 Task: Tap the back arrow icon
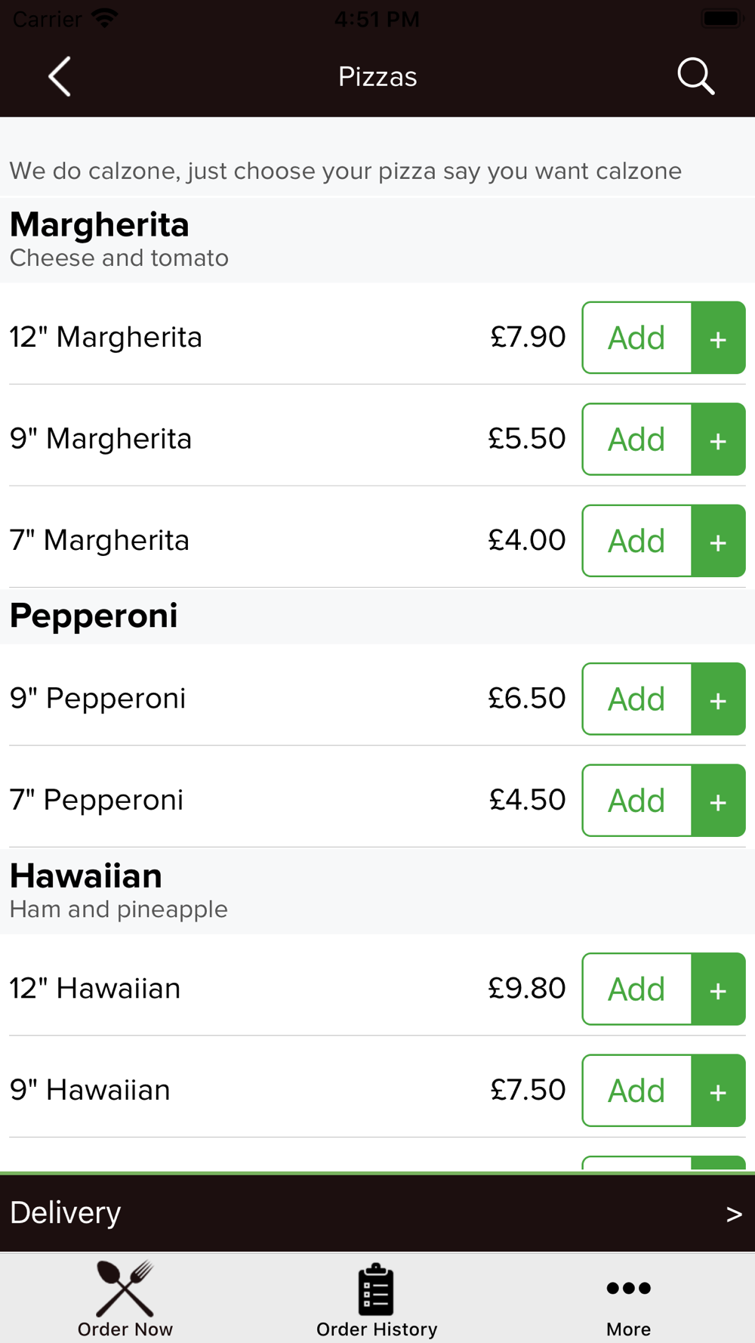(60, 76)
